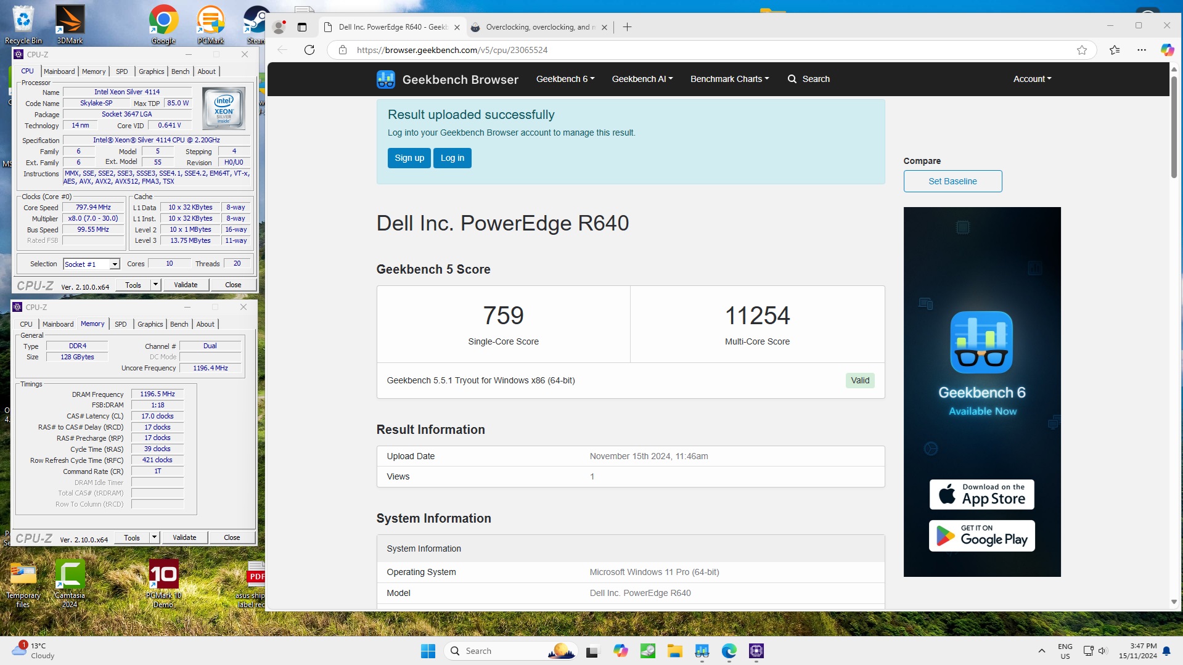Expand Geekbench 6 dropdown menu

point(565,79)
